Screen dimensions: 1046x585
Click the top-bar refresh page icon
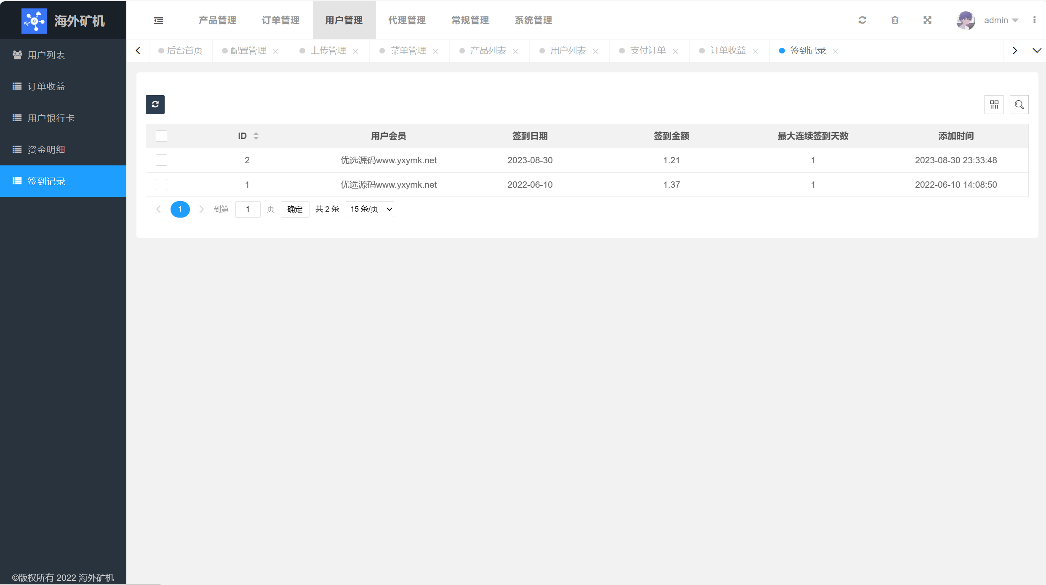click(x=862, y=20)
